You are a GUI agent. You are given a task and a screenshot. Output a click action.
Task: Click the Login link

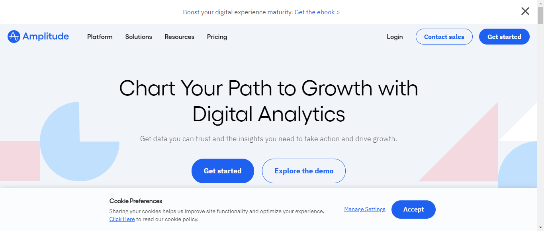395,37
